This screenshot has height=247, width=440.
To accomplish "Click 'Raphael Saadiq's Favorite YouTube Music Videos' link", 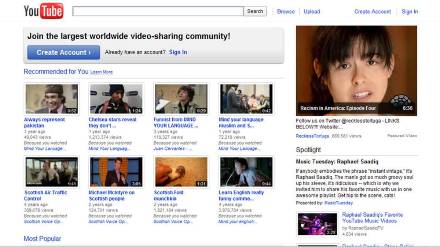I will (372, 218).
